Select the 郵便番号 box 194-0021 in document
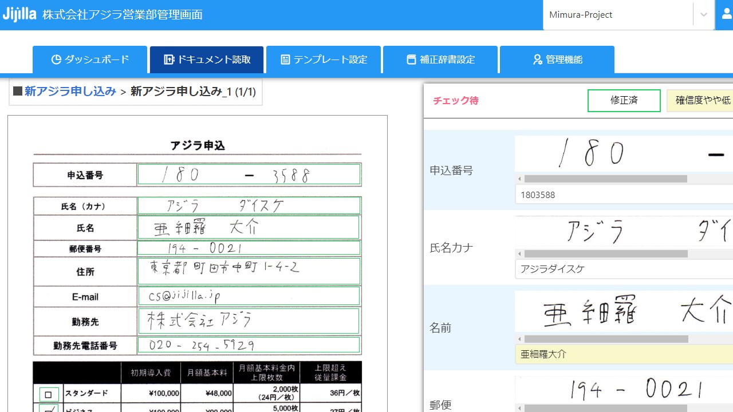The image size is (733, 412). click(x=249, y=248)
